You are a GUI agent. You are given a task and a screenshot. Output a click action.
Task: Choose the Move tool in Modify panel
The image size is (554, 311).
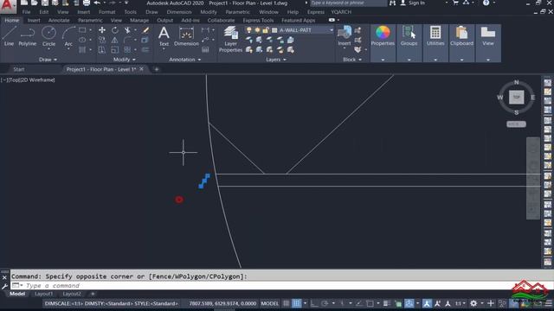click(102, 30)
